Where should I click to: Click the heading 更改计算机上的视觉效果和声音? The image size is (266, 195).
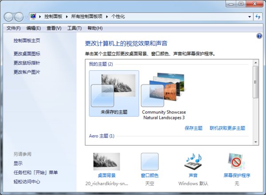[126, 43]
